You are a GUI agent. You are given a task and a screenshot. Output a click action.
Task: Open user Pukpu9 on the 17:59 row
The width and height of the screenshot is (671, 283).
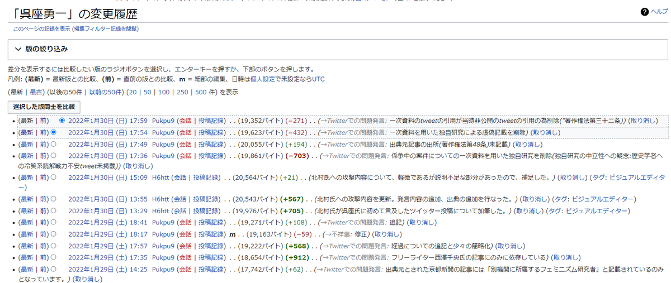163,121
